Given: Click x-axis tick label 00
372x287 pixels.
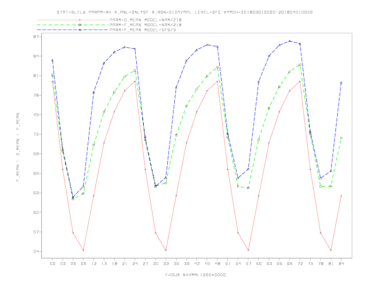Looking at the screenshot, I should click(53, 264).
